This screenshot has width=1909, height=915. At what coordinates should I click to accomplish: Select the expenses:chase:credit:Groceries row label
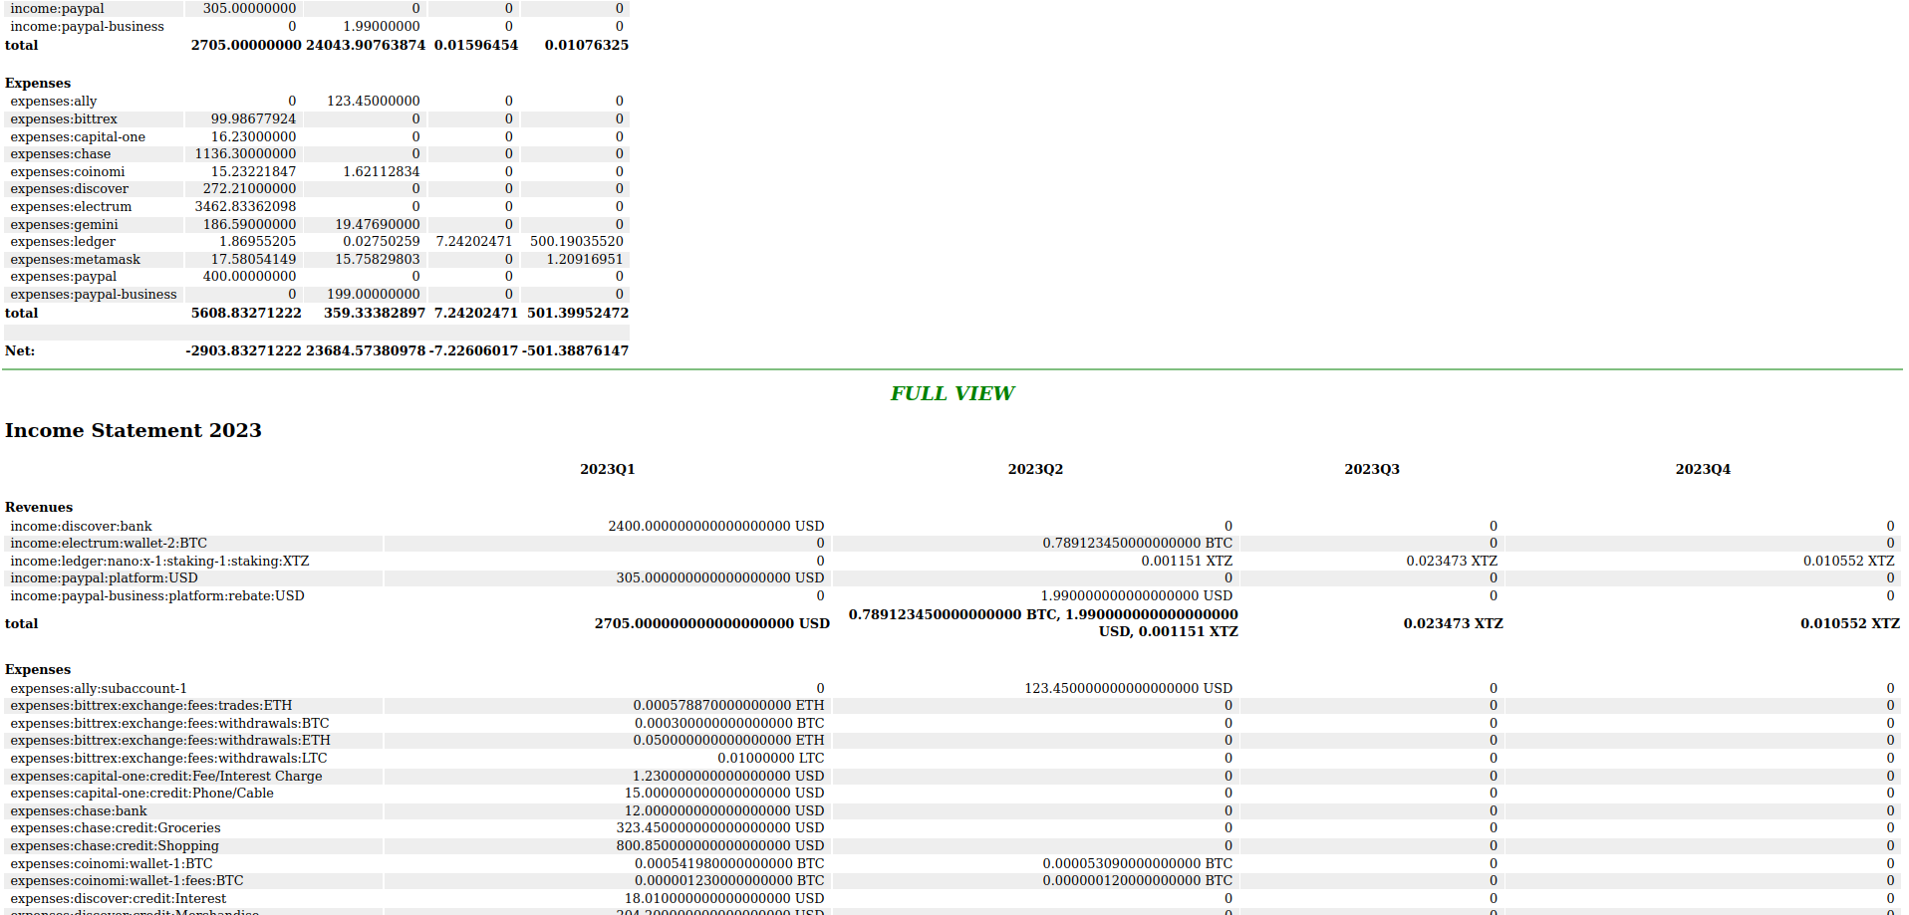tap(116, 828)
